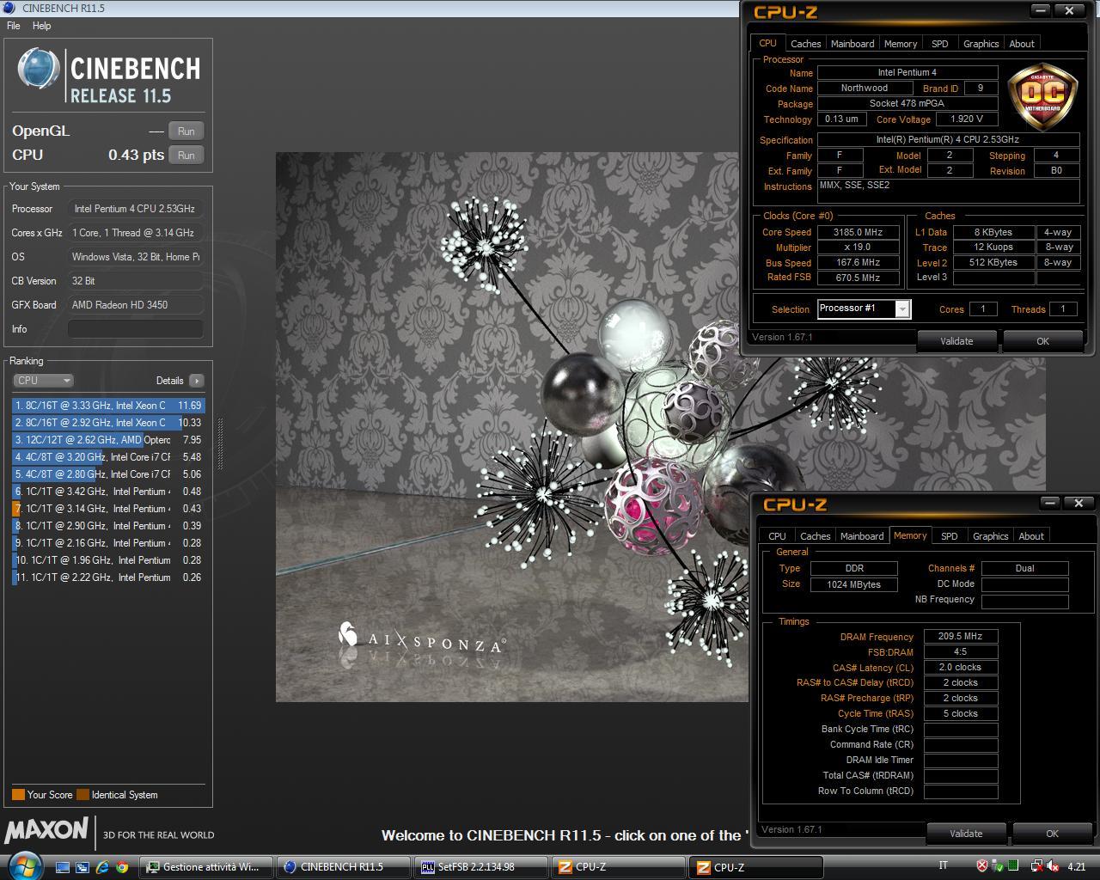Run the OpenGL benchmark
The width and height of the screenshot is (1100, 880).
186,131
